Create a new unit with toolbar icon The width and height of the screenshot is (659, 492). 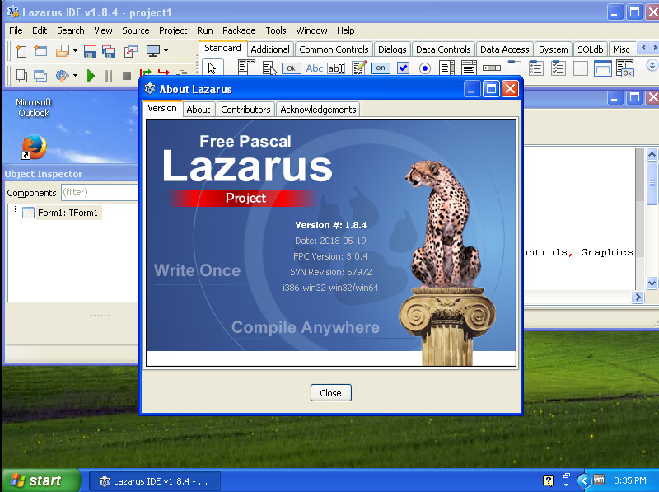21,51
